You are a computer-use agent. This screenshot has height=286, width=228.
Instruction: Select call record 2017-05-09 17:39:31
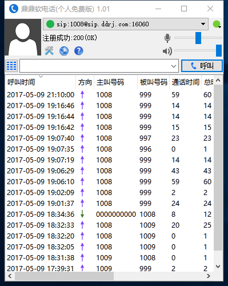pyautogui.click(x=109, y=268)
